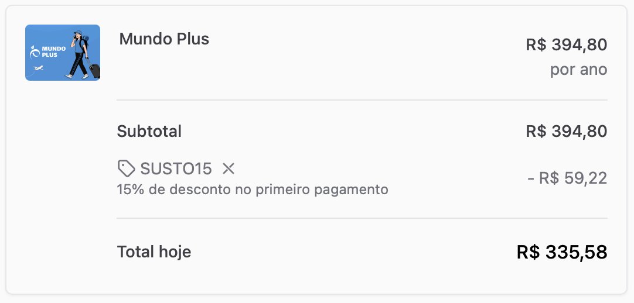The height and width of the screenshot is (303, 634).
Task: Click the divider line above Total hoje
Action: pyautogui.click(x=362, y=218)
